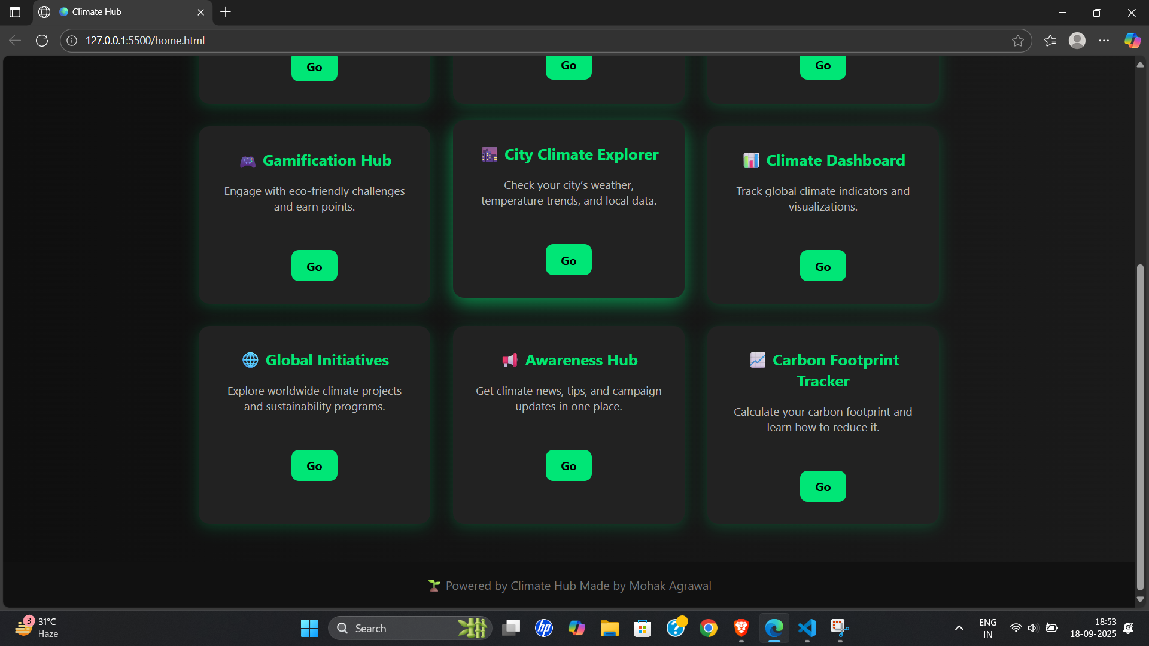Click the browser refresh icon
The image size is (1149, 646).
pyautogui.click(x=42, y=41)
